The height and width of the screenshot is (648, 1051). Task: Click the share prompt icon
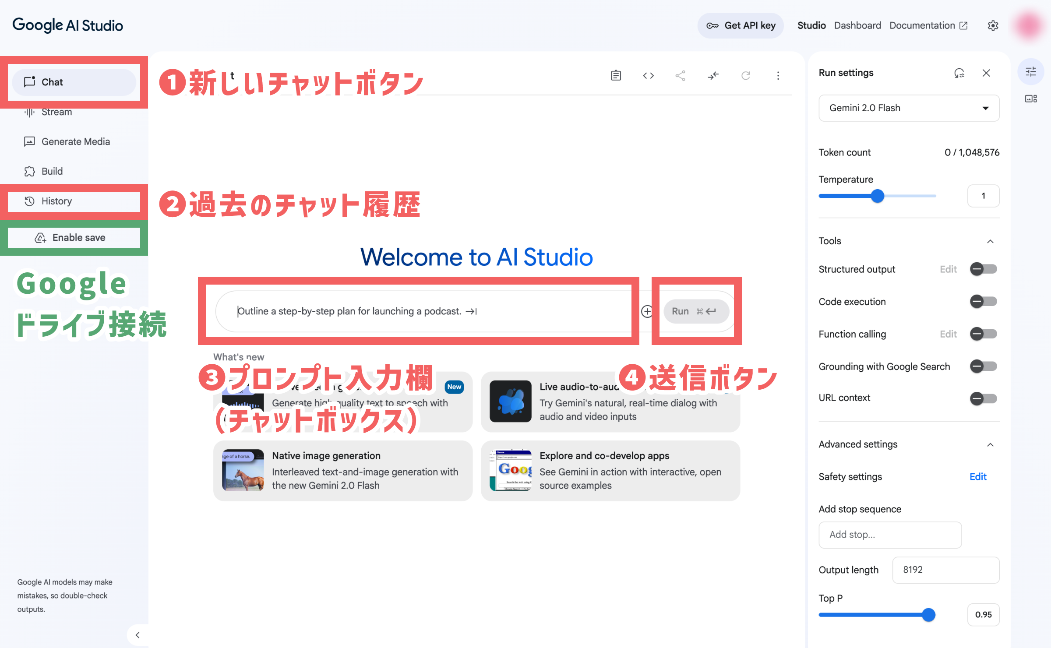click(680, 76)
